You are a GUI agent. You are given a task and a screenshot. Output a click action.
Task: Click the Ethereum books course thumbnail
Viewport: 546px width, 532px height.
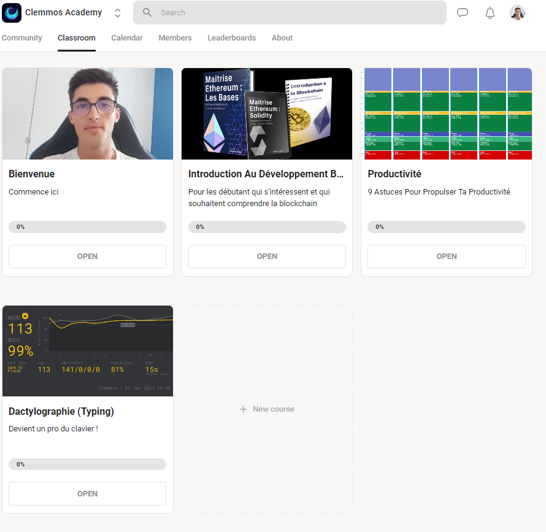click(267, 114)
